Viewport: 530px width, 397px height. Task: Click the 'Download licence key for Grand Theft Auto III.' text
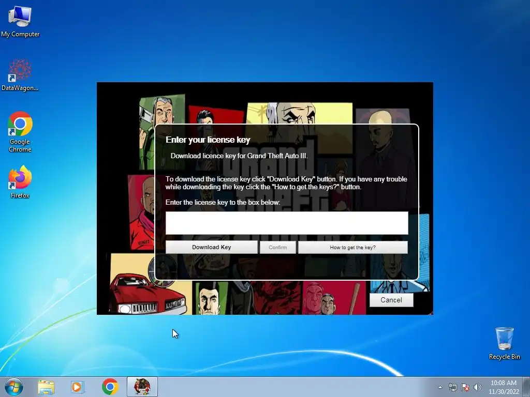pyautogui.click(x=239, y=156)
